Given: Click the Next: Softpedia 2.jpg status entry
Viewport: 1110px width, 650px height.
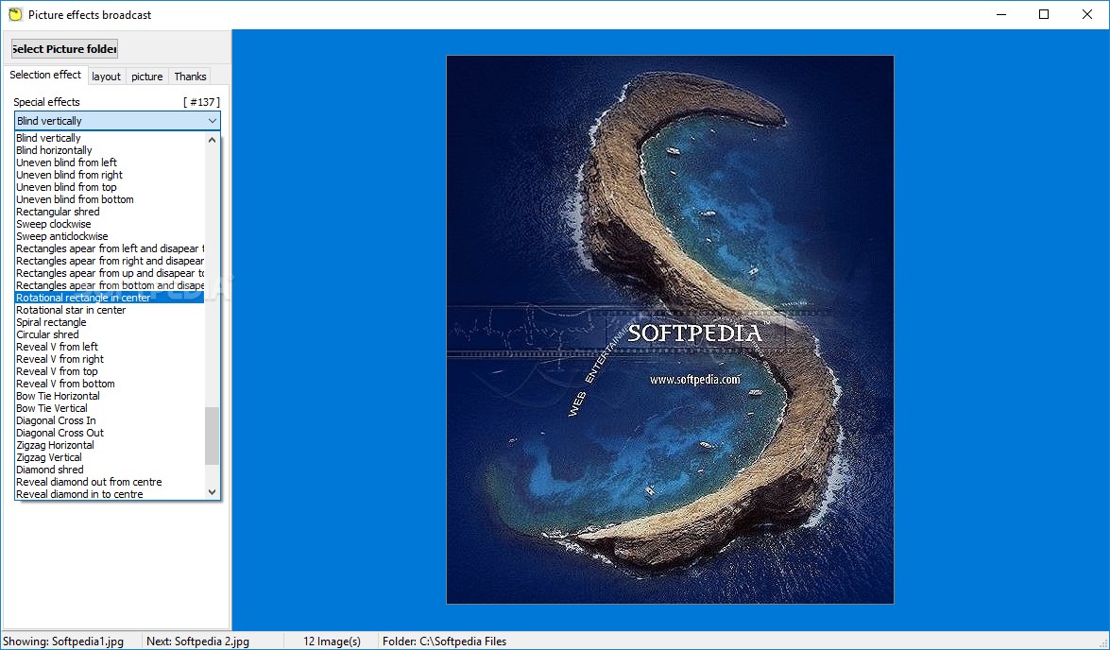Looking at the screenshot, I should click(x=197, y=641).
